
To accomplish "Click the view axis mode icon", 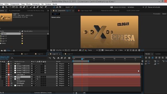I will 60,7.
